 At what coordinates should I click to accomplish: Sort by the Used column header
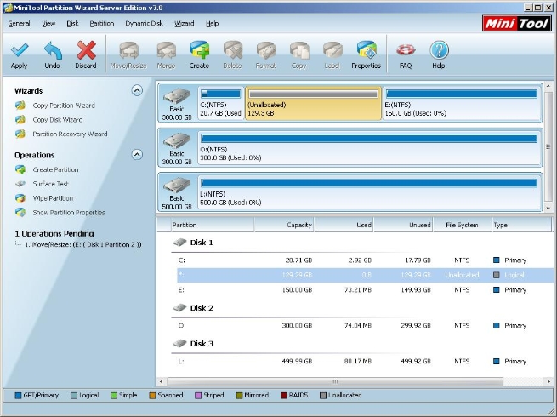(x=344, y=225)
